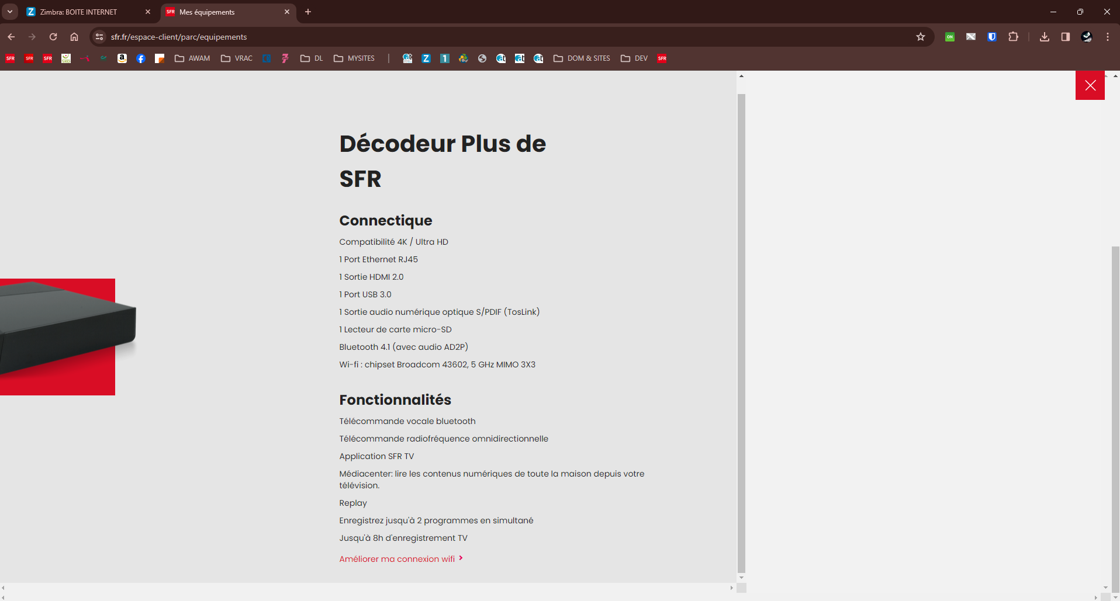Toggle the envelope extension icon
The height and width of the screenshot is (601, 1120).
pyautogui.click(x=971, y=37)
